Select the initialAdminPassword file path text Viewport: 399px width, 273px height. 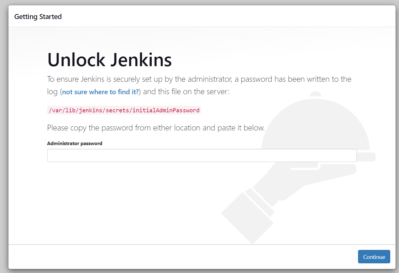[124, 110]
